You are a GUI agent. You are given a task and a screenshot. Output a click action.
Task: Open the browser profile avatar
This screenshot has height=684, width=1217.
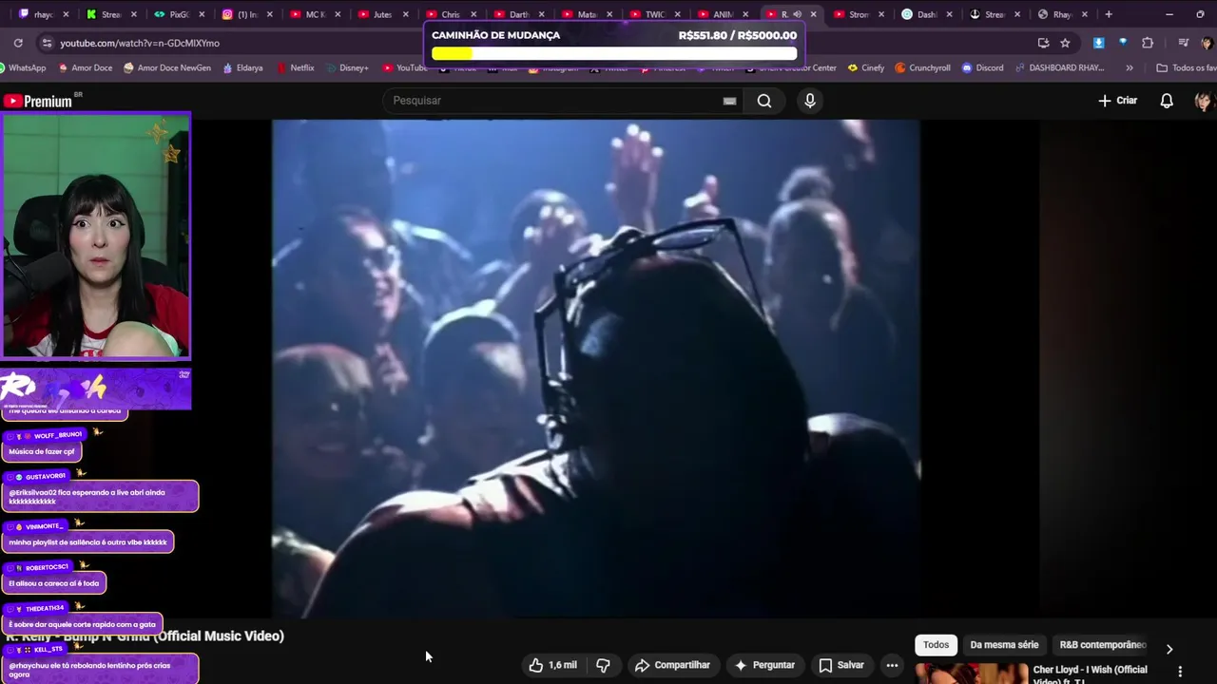(1207, 43)
